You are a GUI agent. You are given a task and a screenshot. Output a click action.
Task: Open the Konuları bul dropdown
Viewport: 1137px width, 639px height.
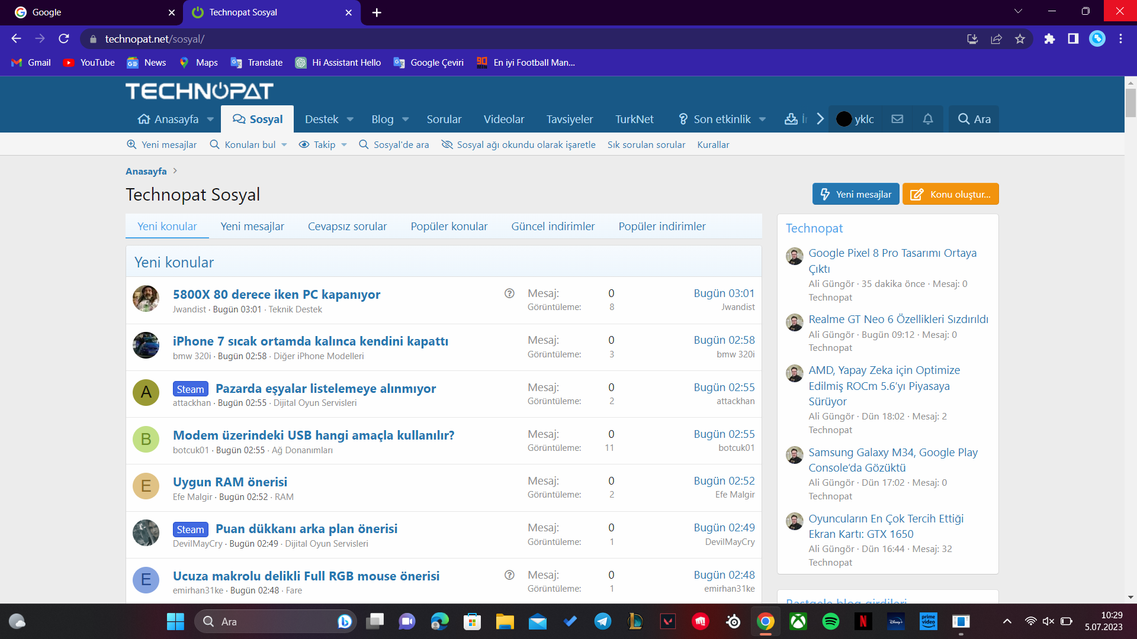[284, 145]
